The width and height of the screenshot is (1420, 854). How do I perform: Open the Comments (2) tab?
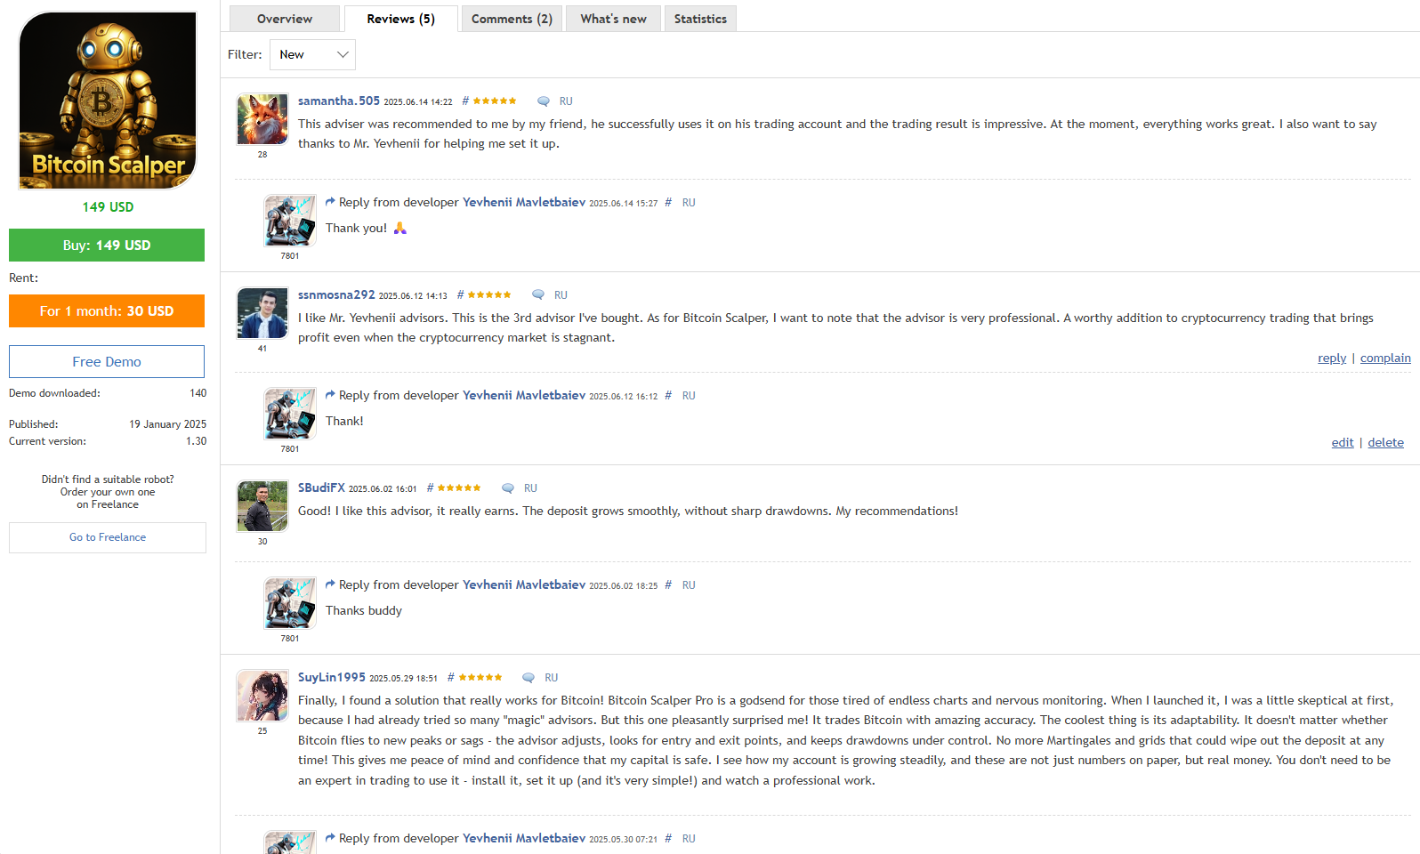point(512,19)
